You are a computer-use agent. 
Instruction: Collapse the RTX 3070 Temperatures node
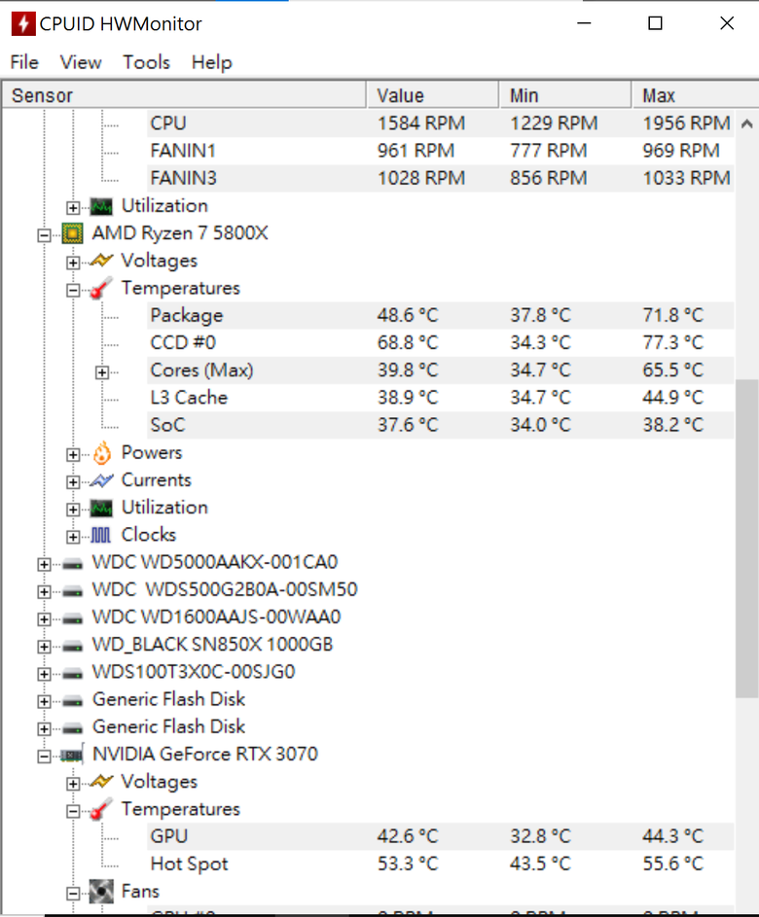(x=73, y=811)
